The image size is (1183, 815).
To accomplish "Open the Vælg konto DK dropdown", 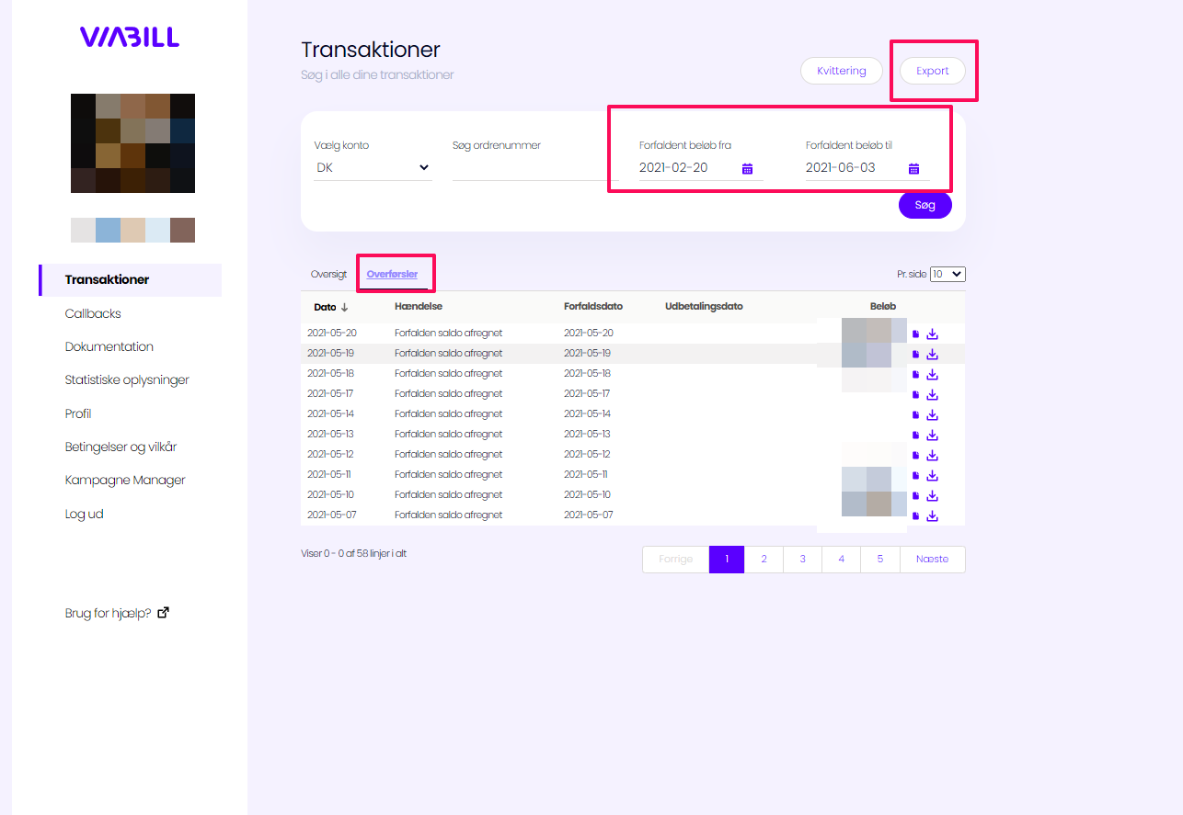I will click(373, 168).
